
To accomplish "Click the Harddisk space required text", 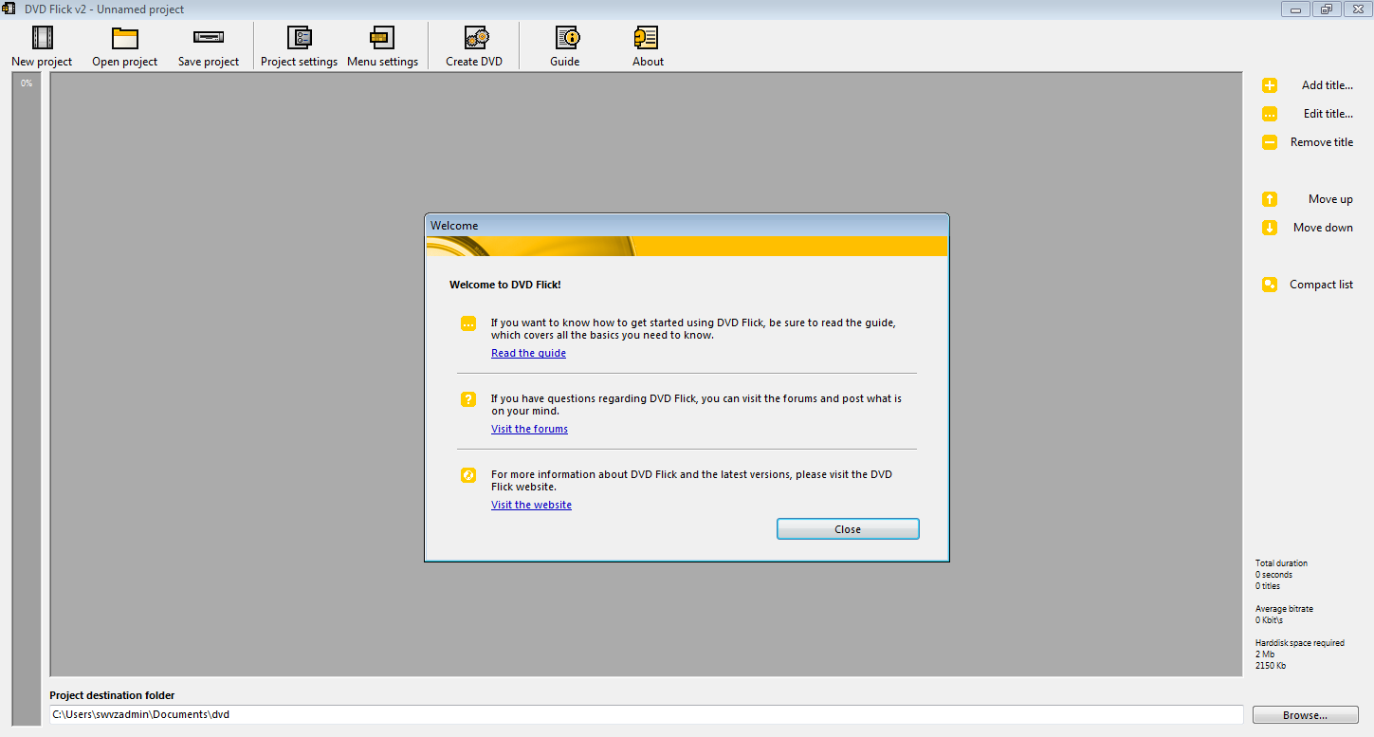I will point(1300,643).
